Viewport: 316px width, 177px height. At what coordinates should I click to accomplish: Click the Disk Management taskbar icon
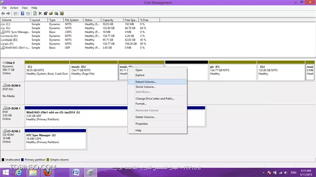90,172
